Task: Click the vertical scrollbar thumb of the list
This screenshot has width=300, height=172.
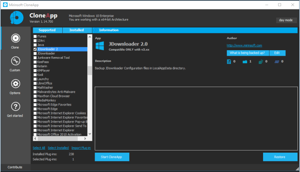Action: tap(90, 70)
